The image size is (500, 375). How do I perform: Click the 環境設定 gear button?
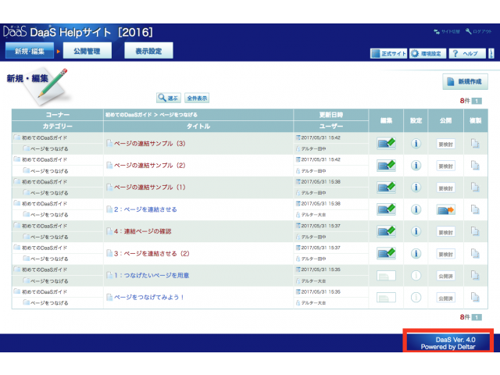pos(427,54)
